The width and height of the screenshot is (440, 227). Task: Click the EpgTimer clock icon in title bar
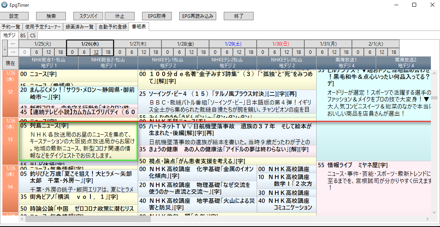pos(4,5)
